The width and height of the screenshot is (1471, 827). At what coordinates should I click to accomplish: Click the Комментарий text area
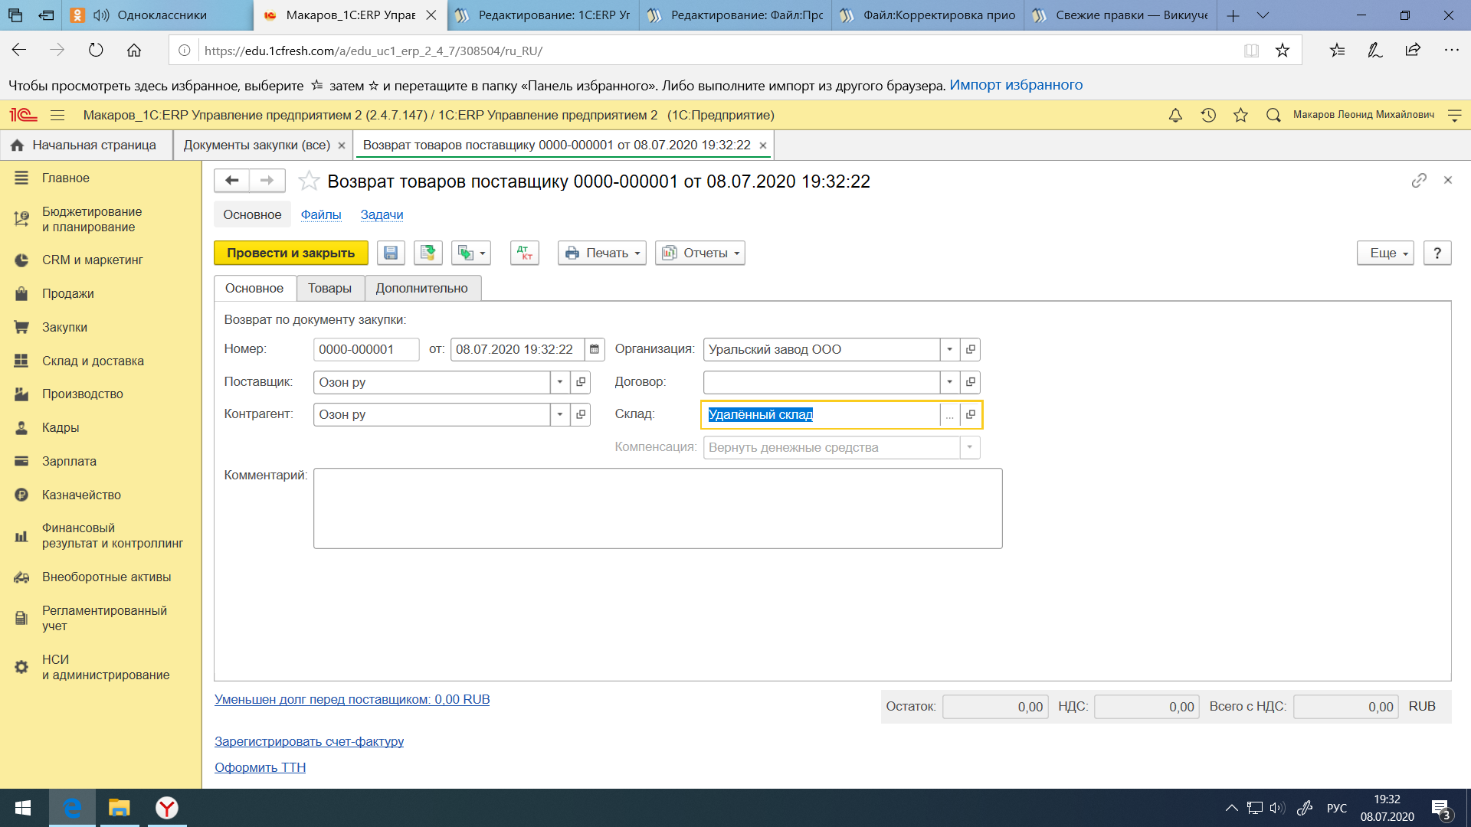coord(658,508)
